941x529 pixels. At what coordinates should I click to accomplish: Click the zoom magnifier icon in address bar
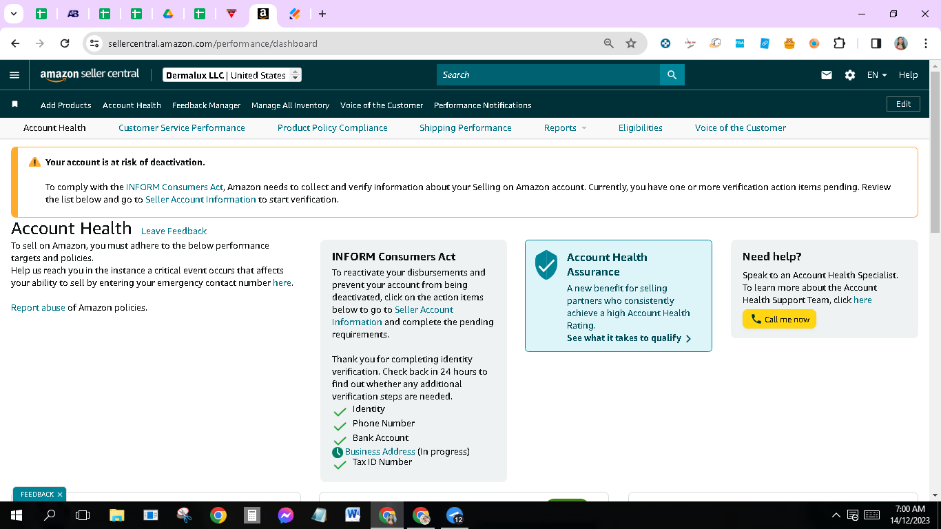(609, 43)
